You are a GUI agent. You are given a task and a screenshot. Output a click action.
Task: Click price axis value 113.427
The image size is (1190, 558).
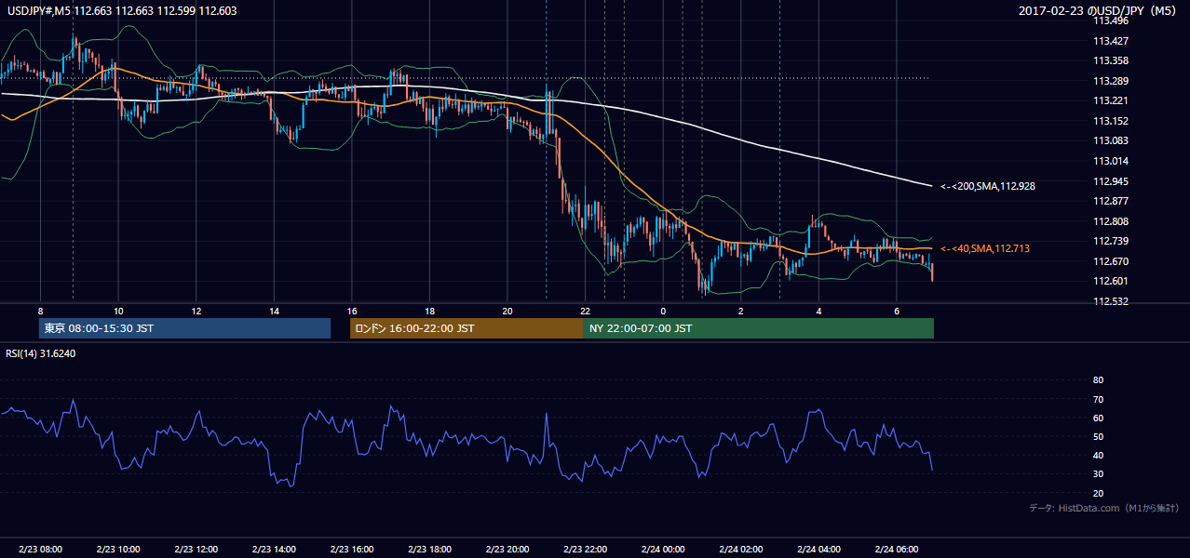pos(1110,41)
